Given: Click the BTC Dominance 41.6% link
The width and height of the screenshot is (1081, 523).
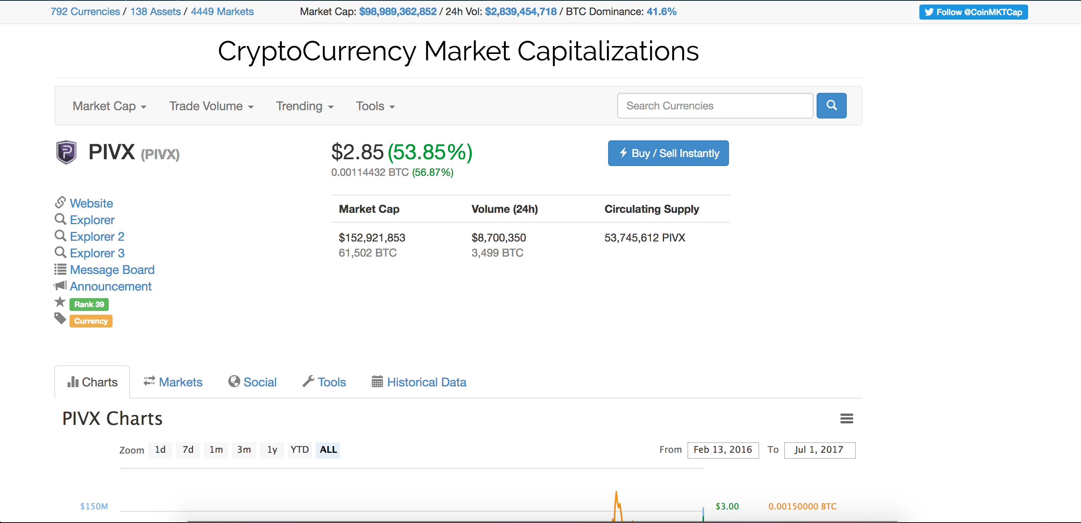Looking at the screenshot, I should point(661,12).
